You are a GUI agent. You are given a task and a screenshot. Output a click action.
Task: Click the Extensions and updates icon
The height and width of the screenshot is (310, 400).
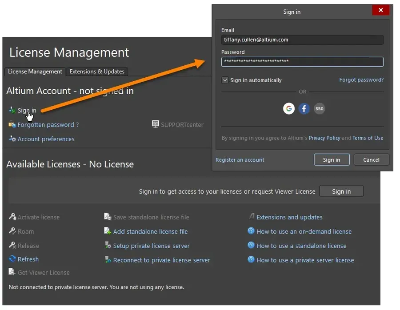pyautogui.click(x=251, y=217)
